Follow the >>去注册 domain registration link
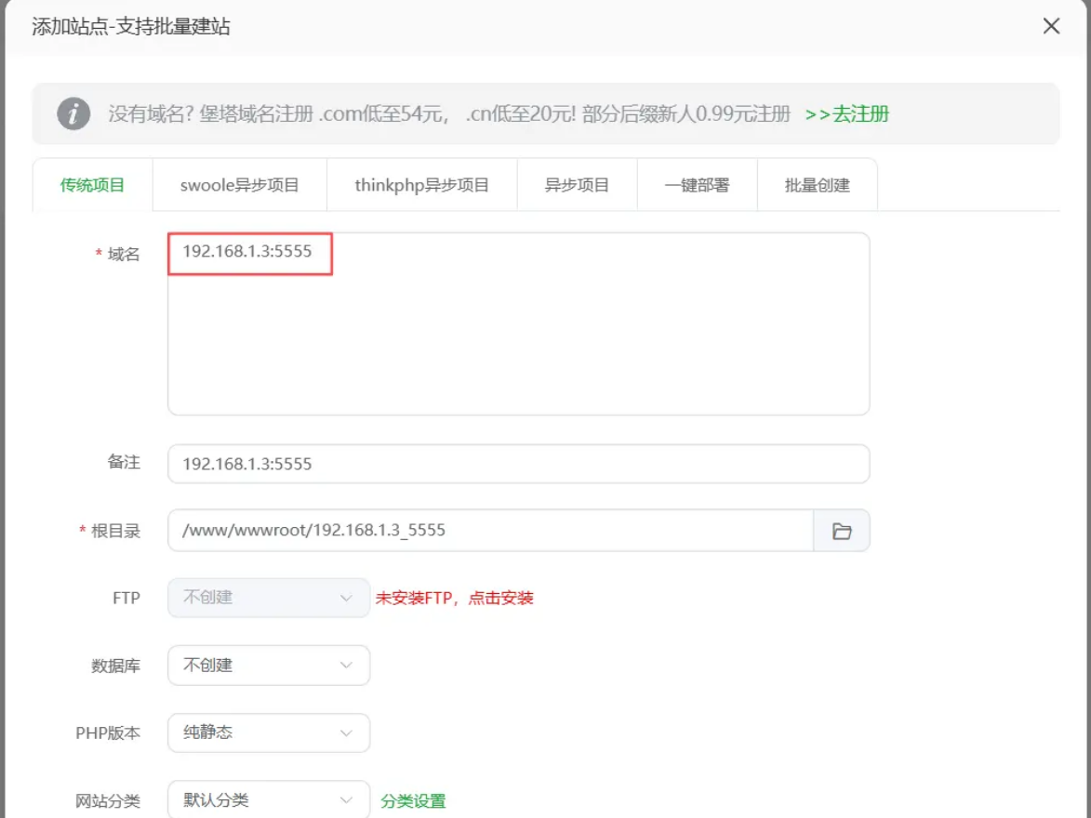Image resolution: width=1091 pixels, height=818 pixels. pos(847,114)
